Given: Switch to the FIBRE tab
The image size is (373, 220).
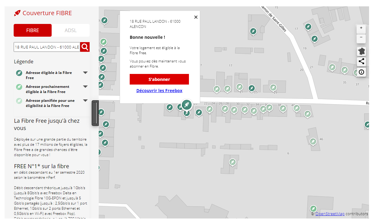Looking at the screenshot, I should (33, 30).
